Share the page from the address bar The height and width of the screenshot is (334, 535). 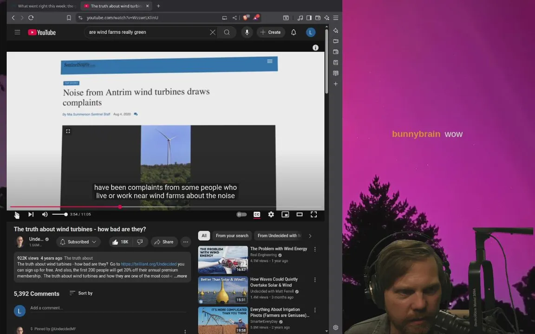(x=235, y=18)
